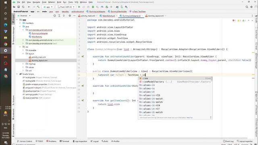The height and width of the screenshot is (145, 258).
Task: Select the 'view' completion suggestion
Action: pos(175,78)
